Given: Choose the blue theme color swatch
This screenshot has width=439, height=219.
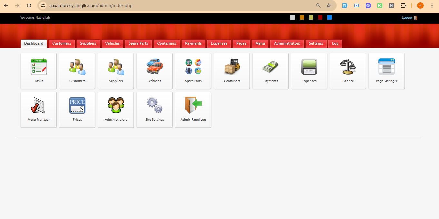Looking at the screenshot, I should point(329,18).
